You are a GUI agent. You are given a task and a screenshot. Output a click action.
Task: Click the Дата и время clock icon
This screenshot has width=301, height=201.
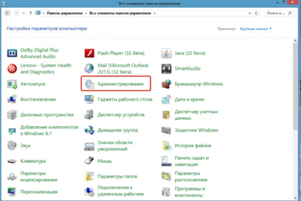[166, 99]
